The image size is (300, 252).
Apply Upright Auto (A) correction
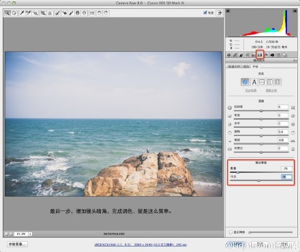coord(254,82)
